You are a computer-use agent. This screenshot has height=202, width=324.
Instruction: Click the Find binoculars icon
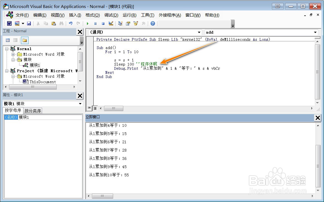click(61, 23)
